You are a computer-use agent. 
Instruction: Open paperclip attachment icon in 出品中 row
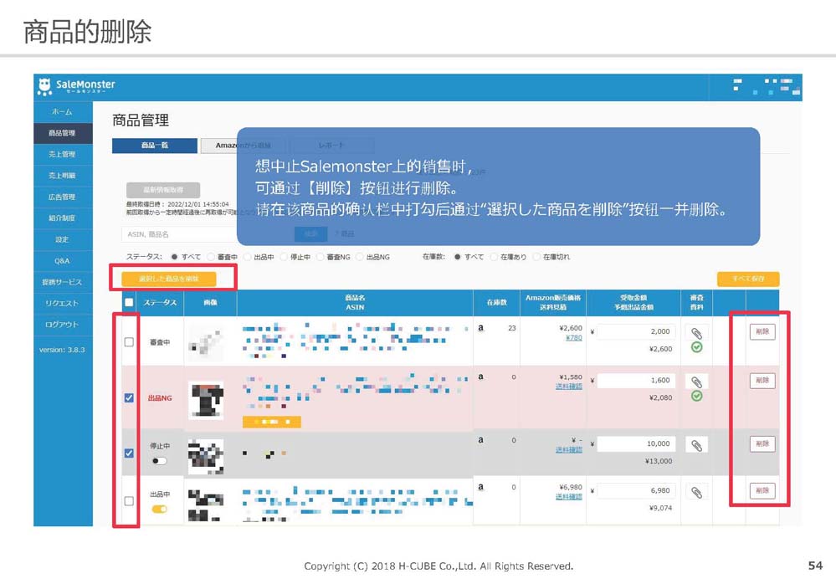[696, 492]
